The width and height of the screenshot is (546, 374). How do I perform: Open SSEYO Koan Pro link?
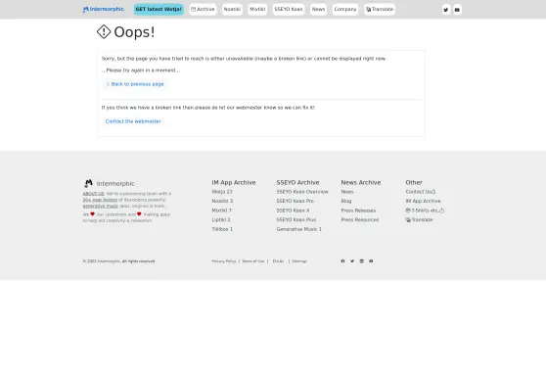pyautogui.click(x=295, y=201)
